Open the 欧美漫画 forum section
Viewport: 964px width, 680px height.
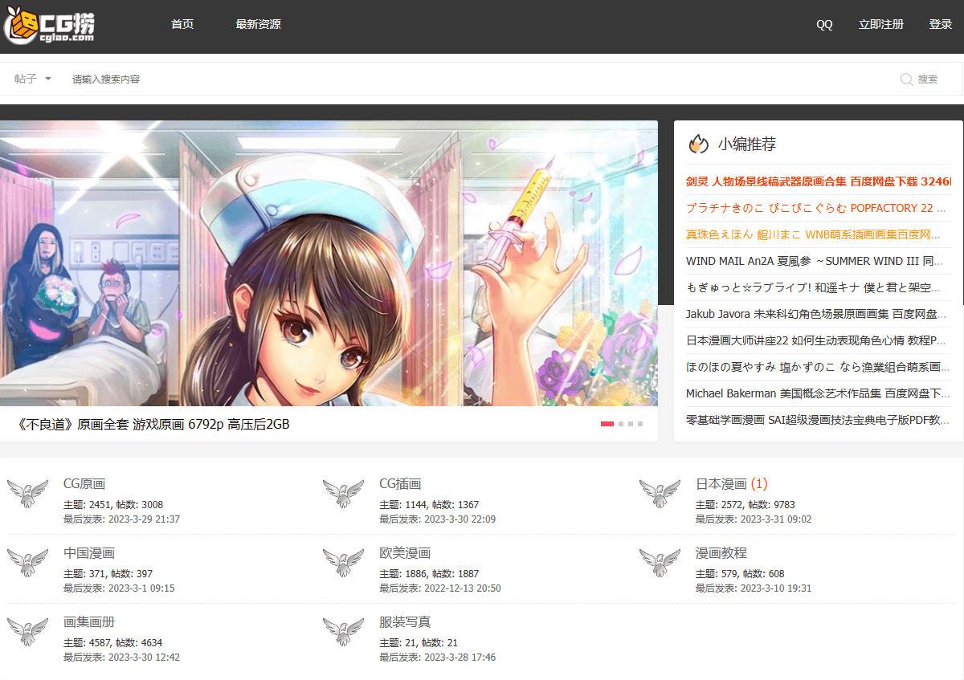[x=405, y=553]
